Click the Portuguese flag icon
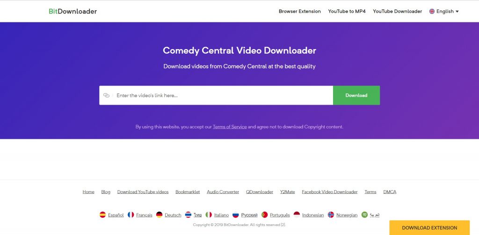Image resolution: width=479 pixels, height=235 pixels. click(265, 215)
